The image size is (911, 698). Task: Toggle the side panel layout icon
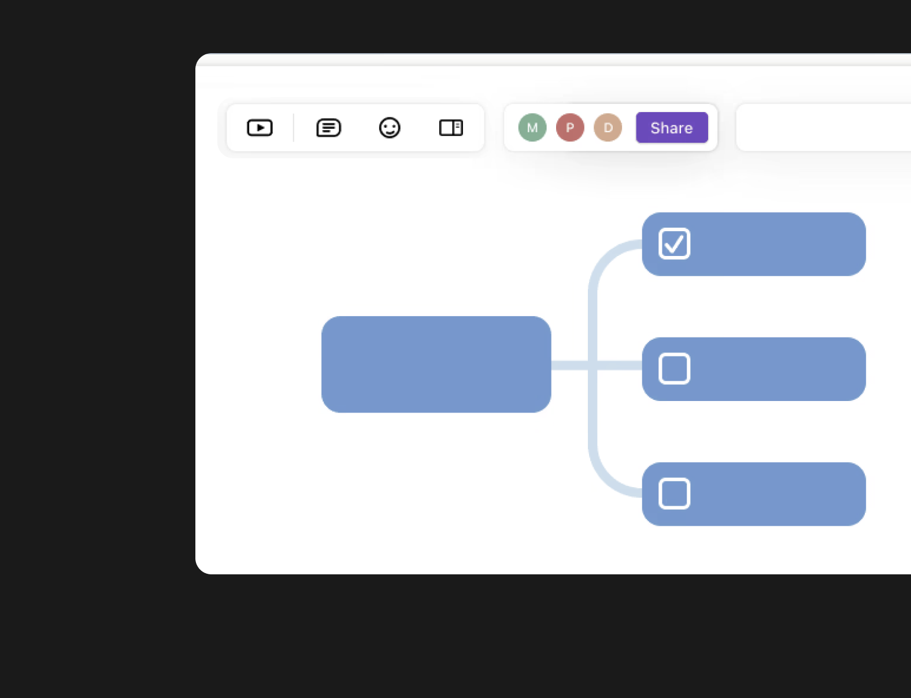point(451,128)
